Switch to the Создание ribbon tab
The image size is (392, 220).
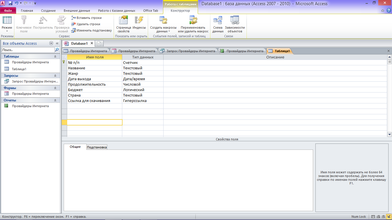pyautogui.click(x=48, y=11)
